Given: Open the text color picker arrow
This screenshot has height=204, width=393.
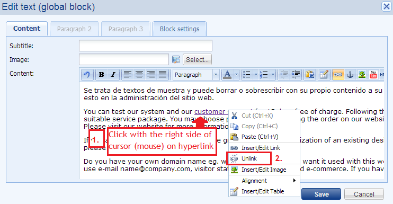Looking at the screenshot, I should (x=236, y=74).
